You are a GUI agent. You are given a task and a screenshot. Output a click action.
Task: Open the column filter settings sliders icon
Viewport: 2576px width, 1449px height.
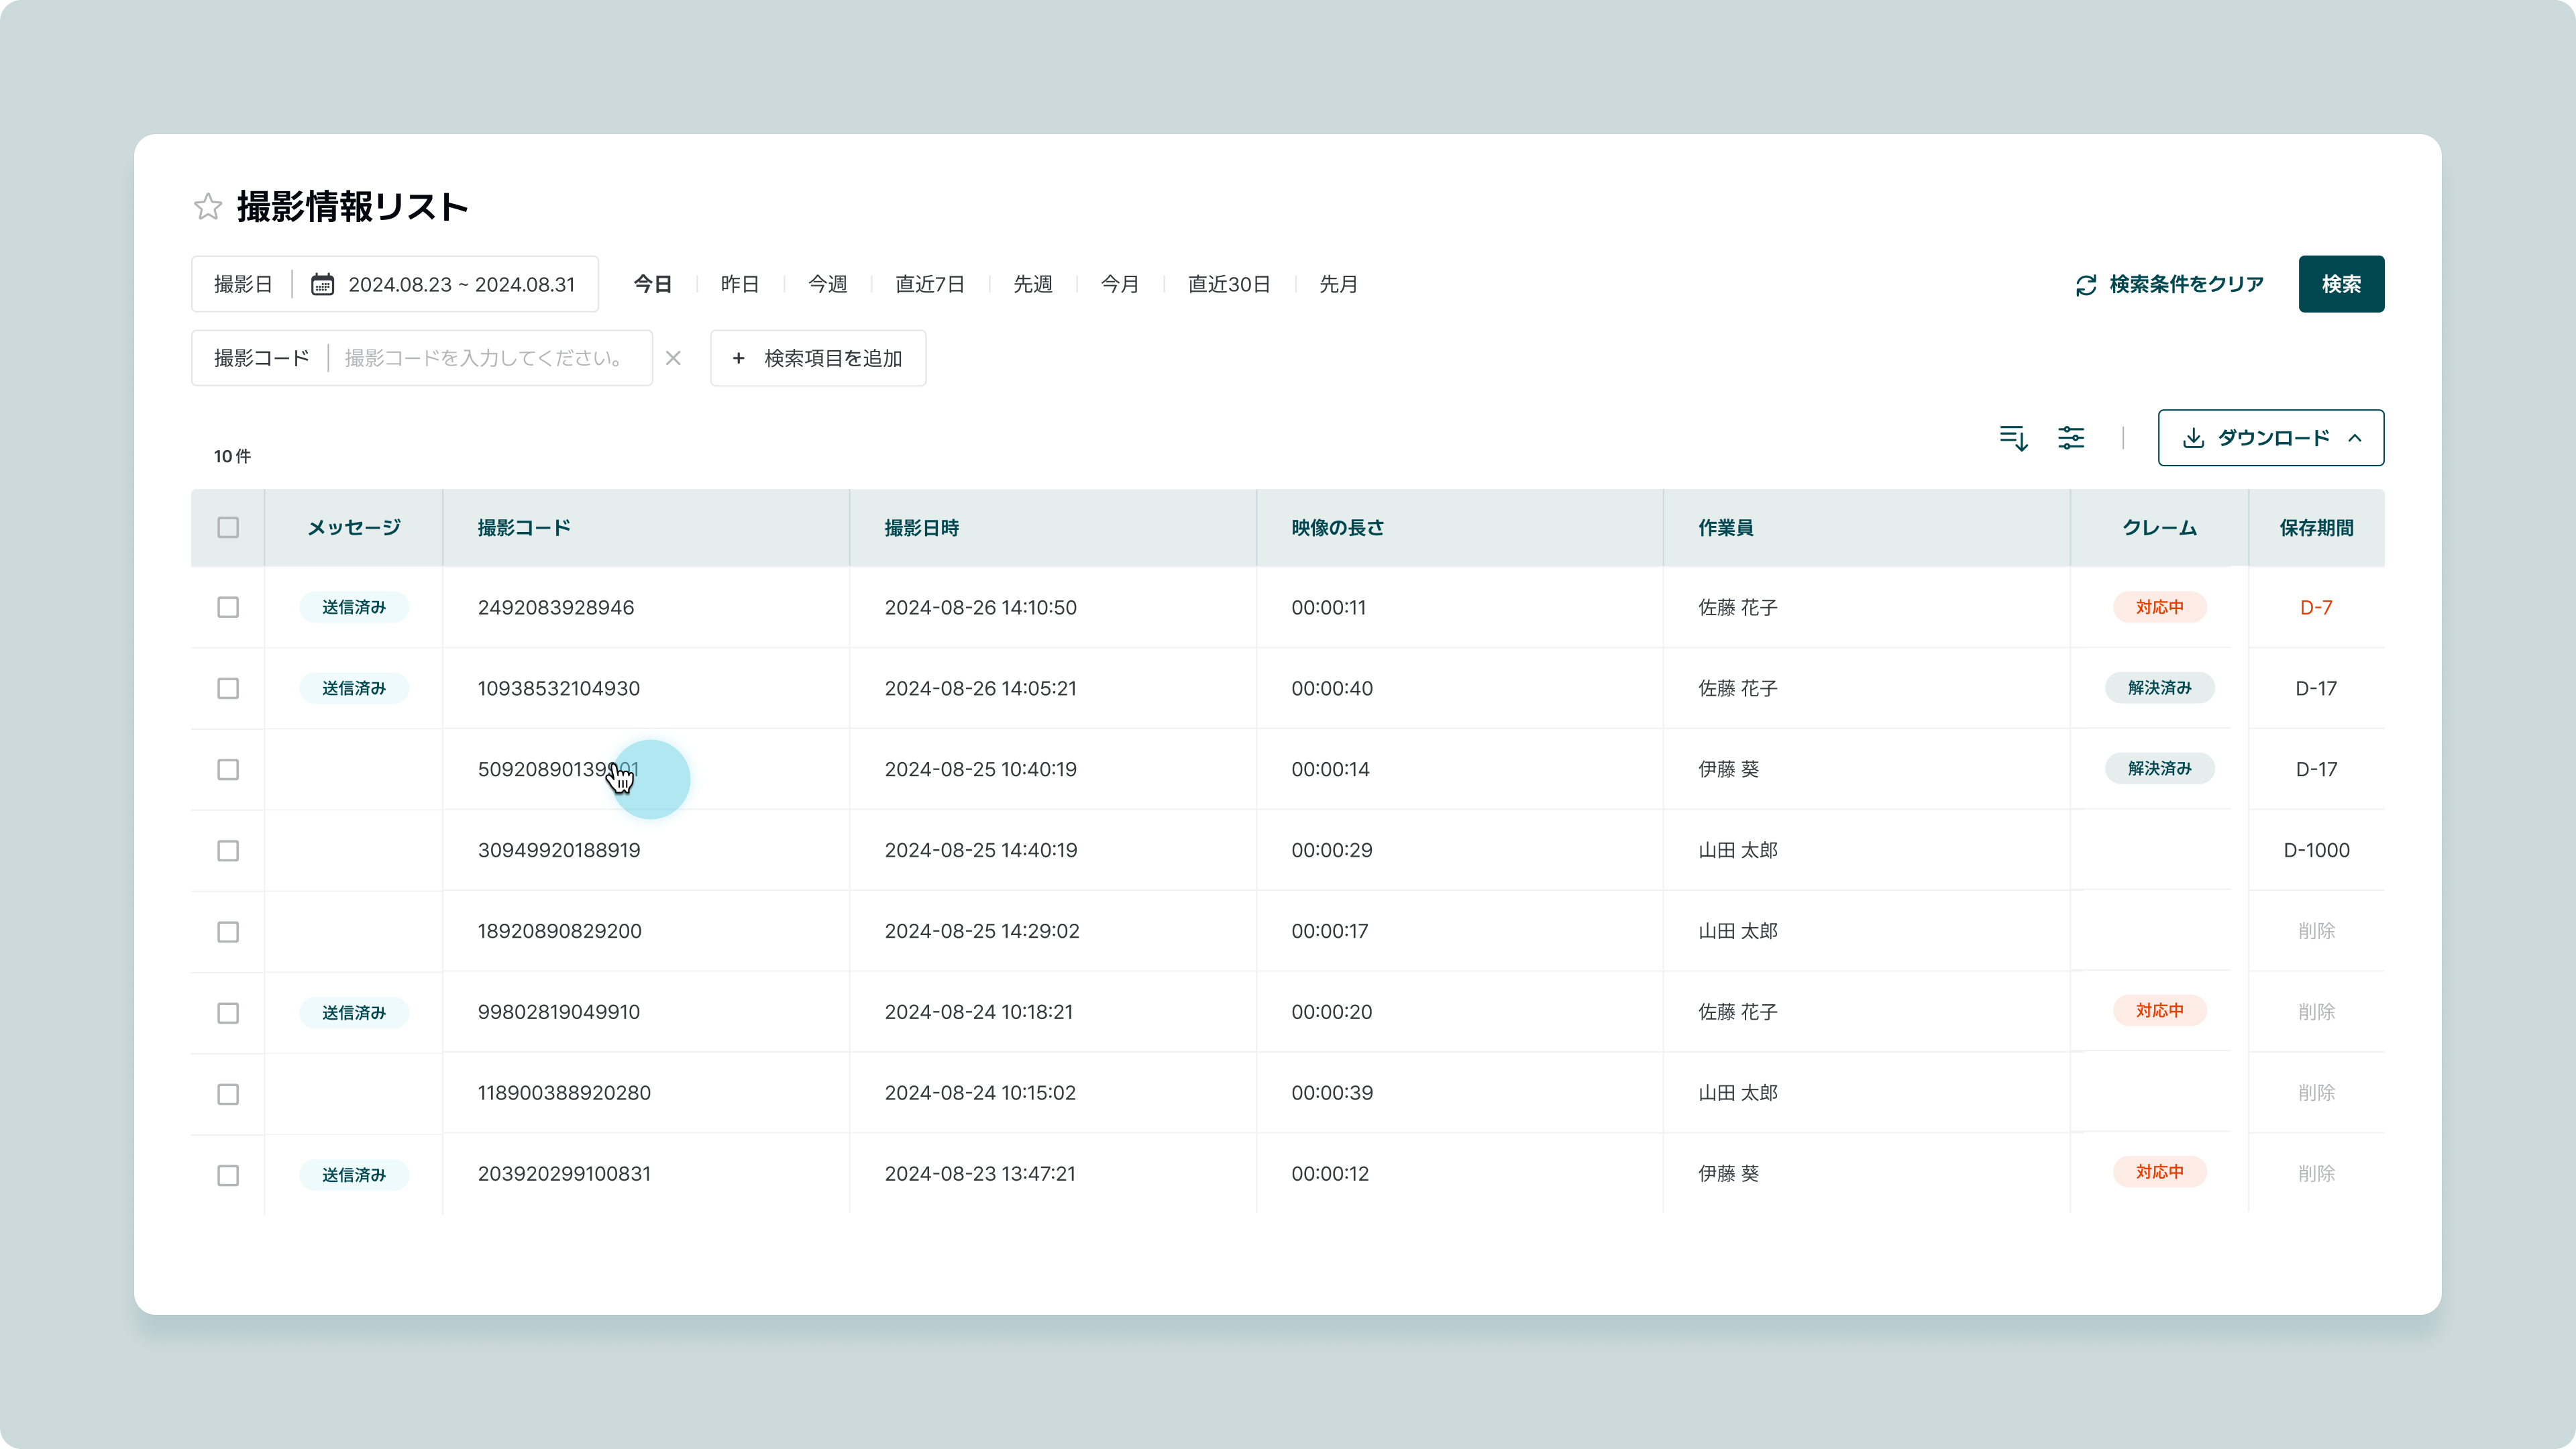2071,438
